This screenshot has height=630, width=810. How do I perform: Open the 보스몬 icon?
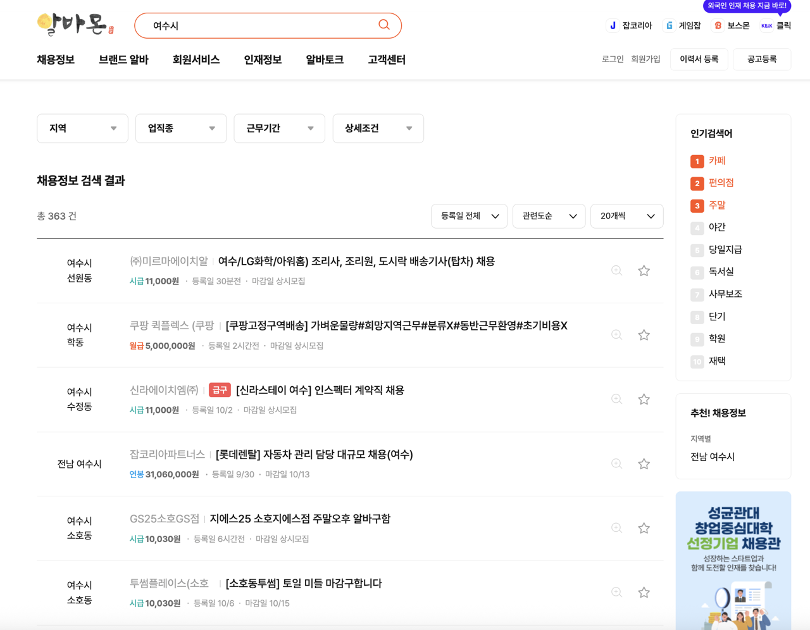[x=718, y=26]
